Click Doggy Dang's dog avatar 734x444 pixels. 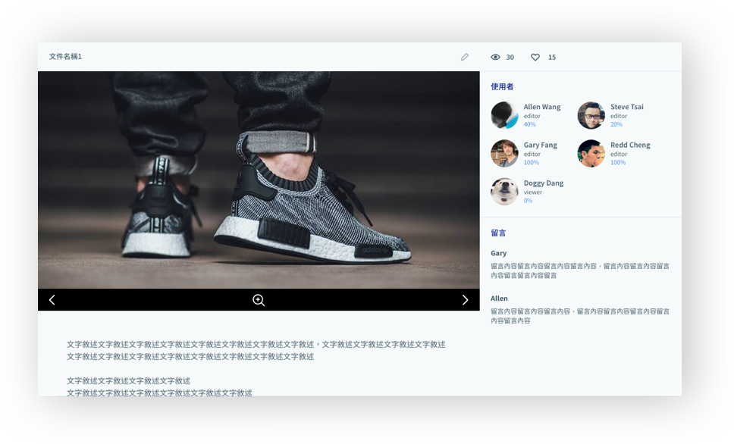tap(504, 192)
